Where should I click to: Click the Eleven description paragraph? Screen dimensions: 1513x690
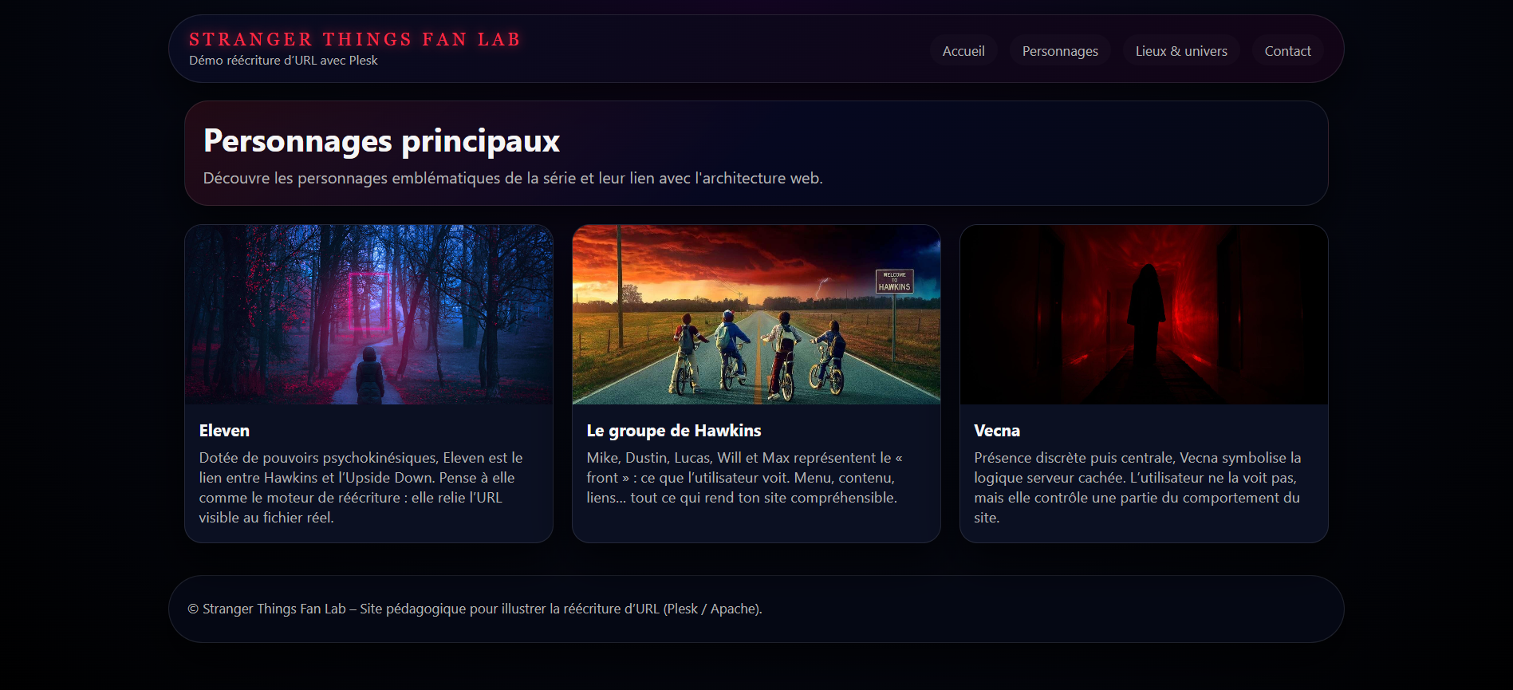361,487
